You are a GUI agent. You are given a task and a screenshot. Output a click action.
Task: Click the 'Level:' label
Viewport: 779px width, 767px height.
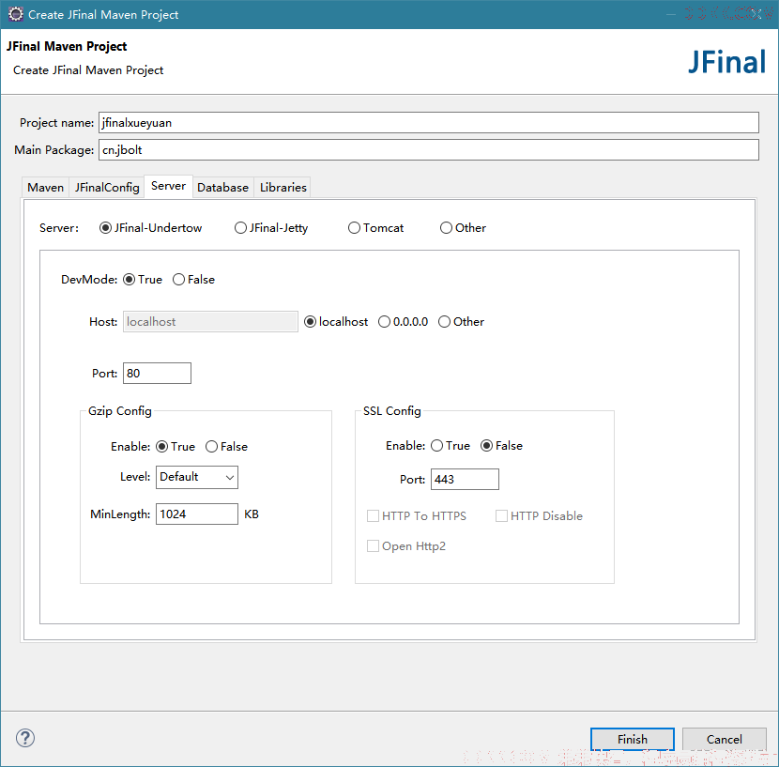click(135, 477)
